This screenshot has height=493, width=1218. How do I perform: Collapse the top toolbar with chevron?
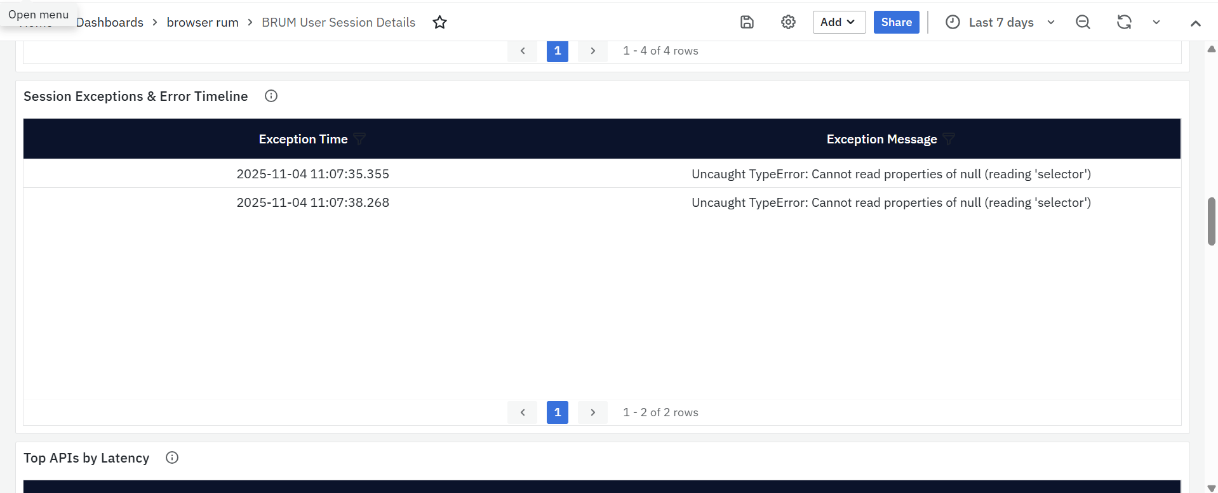click(1195, 23)
